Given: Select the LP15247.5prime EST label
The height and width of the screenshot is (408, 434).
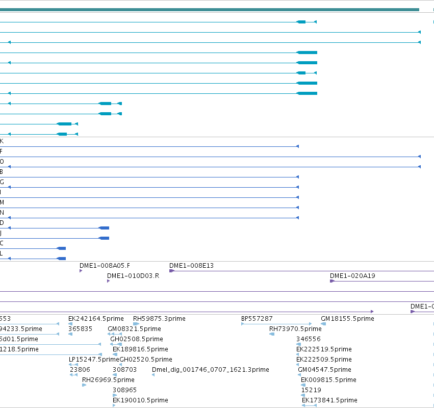Looking at the screenshot, I should coord(94,360).
